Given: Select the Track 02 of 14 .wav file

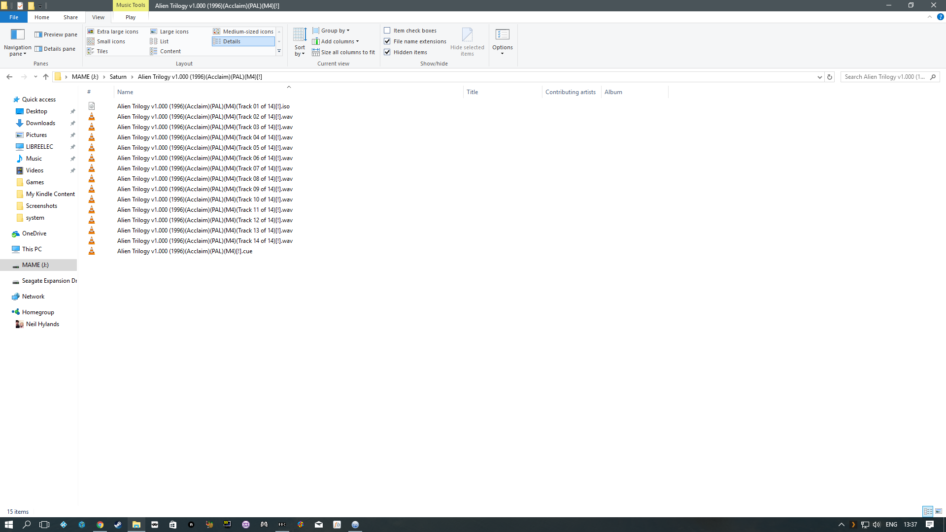Looking at the screenshot, I should pyautogui.click(x=205, y=117).
